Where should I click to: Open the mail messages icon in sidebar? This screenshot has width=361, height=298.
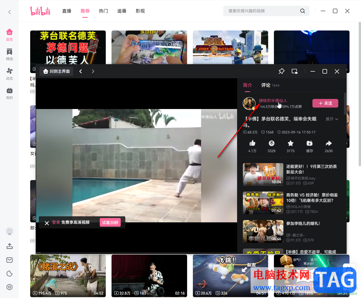coord(9,260)
